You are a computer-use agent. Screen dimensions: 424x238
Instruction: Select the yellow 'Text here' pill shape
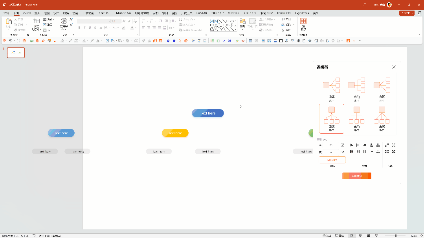pos(175,133)
